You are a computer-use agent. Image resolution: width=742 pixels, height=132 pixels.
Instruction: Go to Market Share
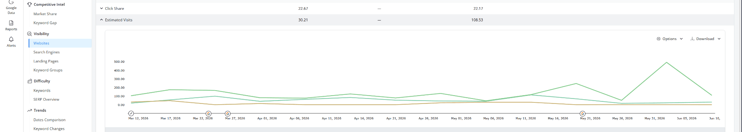tap(45, 14)
